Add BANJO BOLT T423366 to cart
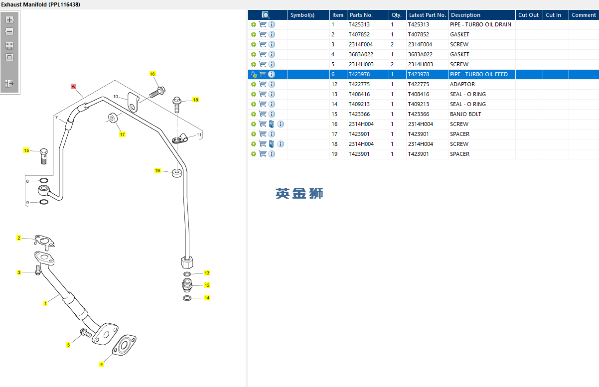 (263, 114)
